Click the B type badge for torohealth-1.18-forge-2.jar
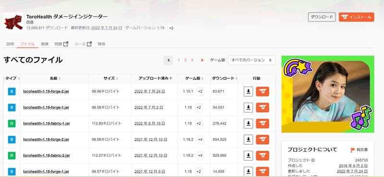The width and height of the screenshot is (384, 177). point(12,139)
